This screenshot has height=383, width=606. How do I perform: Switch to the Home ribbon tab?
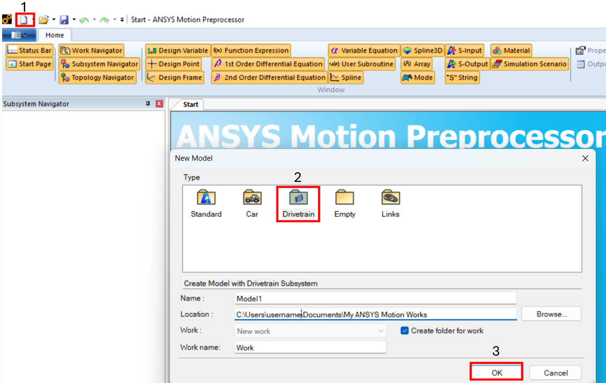pyautogui.click(x=55, y=35)
